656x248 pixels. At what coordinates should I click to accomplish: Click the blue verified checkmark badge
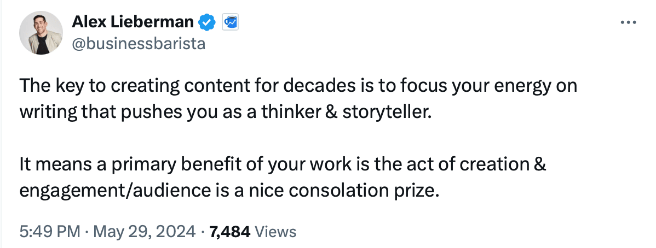pos(206,22)
